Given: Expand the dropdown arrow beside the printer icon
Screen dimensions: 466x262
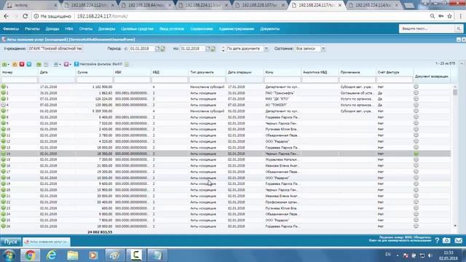Looking at the screenshot, I should tap(60, 65).
